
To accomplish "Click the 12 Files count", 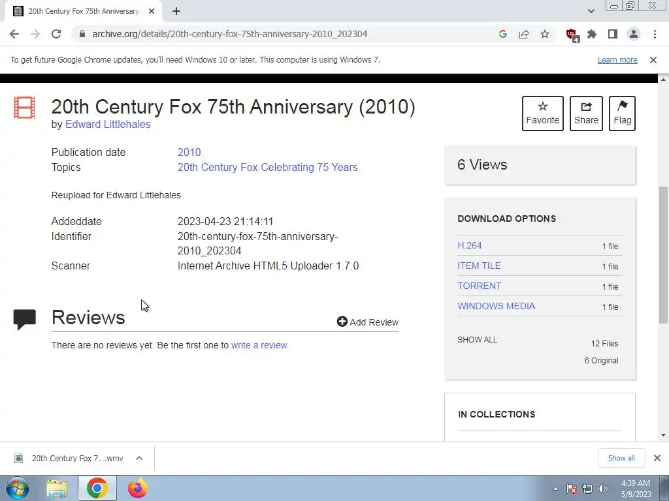I will pyautogui.click(x=604, y=344).
